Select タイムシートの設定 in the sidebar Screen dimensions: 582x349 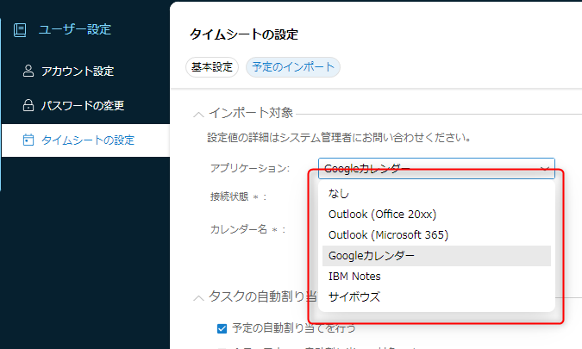(x=88, y=140)
